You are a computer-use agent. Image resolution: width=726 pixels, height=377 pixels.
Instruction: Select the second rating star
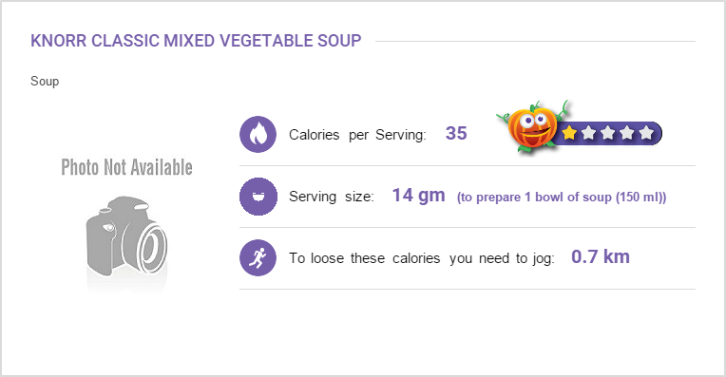click(588, 133)
